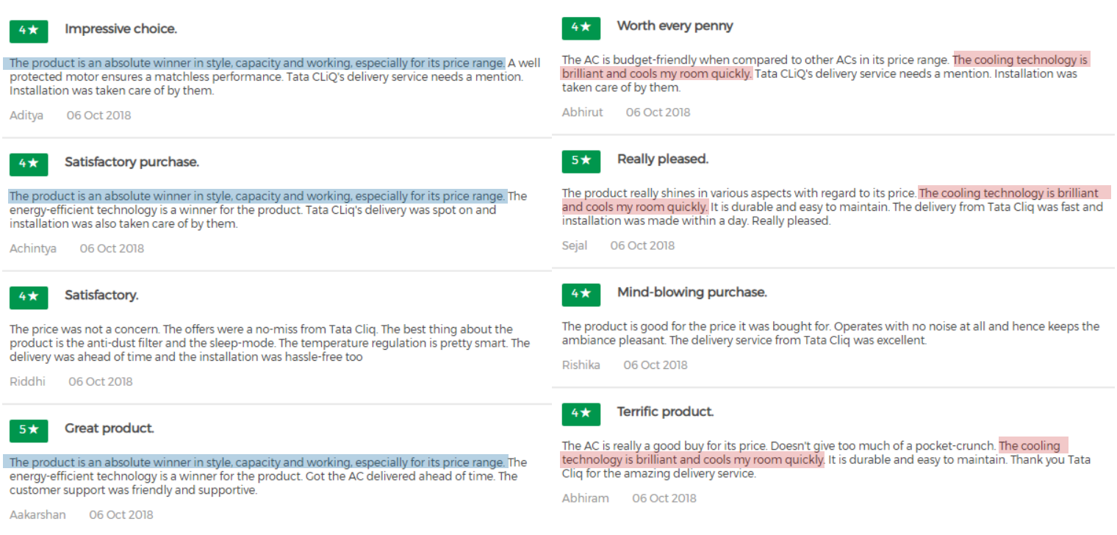Viewport: 1117px width, 535px height.
Task: Select reviewer name Abhirut
Action: 582,112
